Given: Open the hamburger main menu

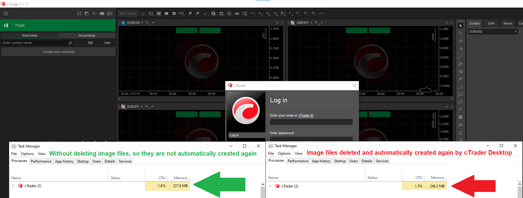Looking at the screenshot, I should point(6,13).
